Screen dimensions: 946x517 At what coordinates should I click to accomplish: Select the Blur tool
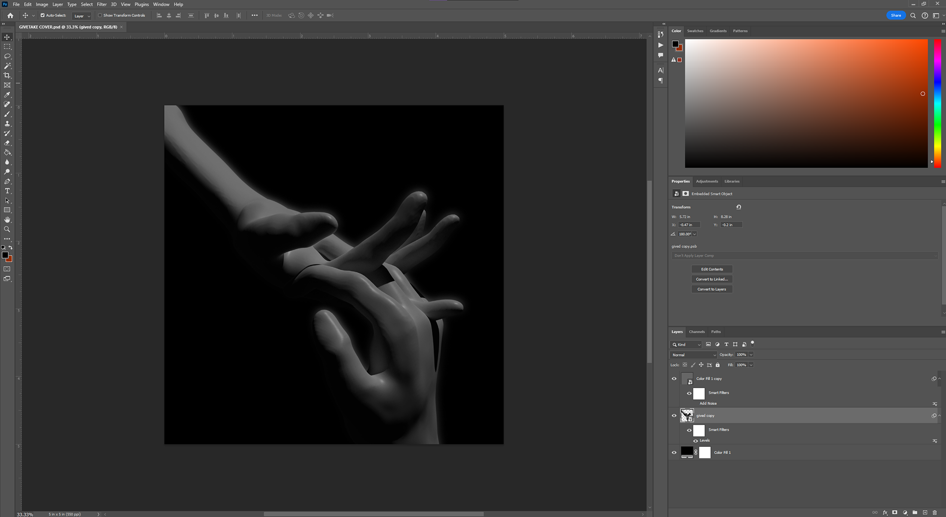(x=7, y=162)
